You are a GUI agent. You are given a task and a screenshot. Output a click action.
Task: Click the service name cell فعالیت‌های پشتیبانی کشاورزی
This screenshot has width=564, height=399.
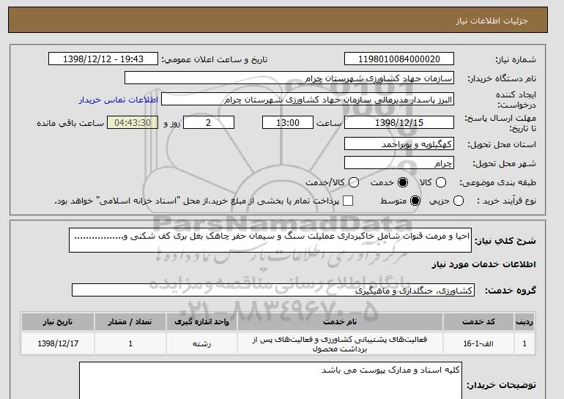coord(340,343)
